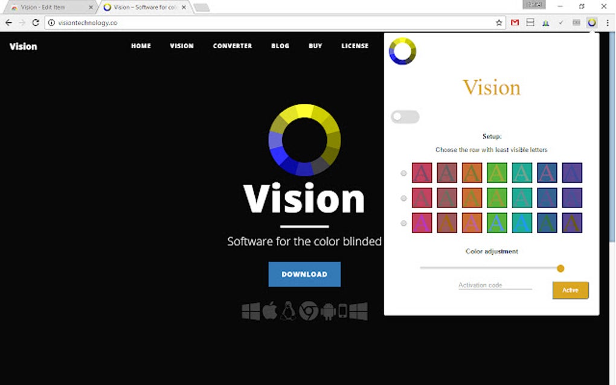Viewport: 616px width, 385px height.
Task: Click the mobile phone platform icon
Action: [342, 311]
